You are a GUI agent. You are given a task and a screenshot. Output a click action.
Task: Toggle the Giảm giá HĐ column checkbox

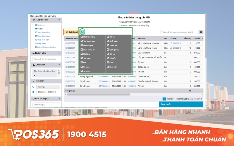coord(108,50)
